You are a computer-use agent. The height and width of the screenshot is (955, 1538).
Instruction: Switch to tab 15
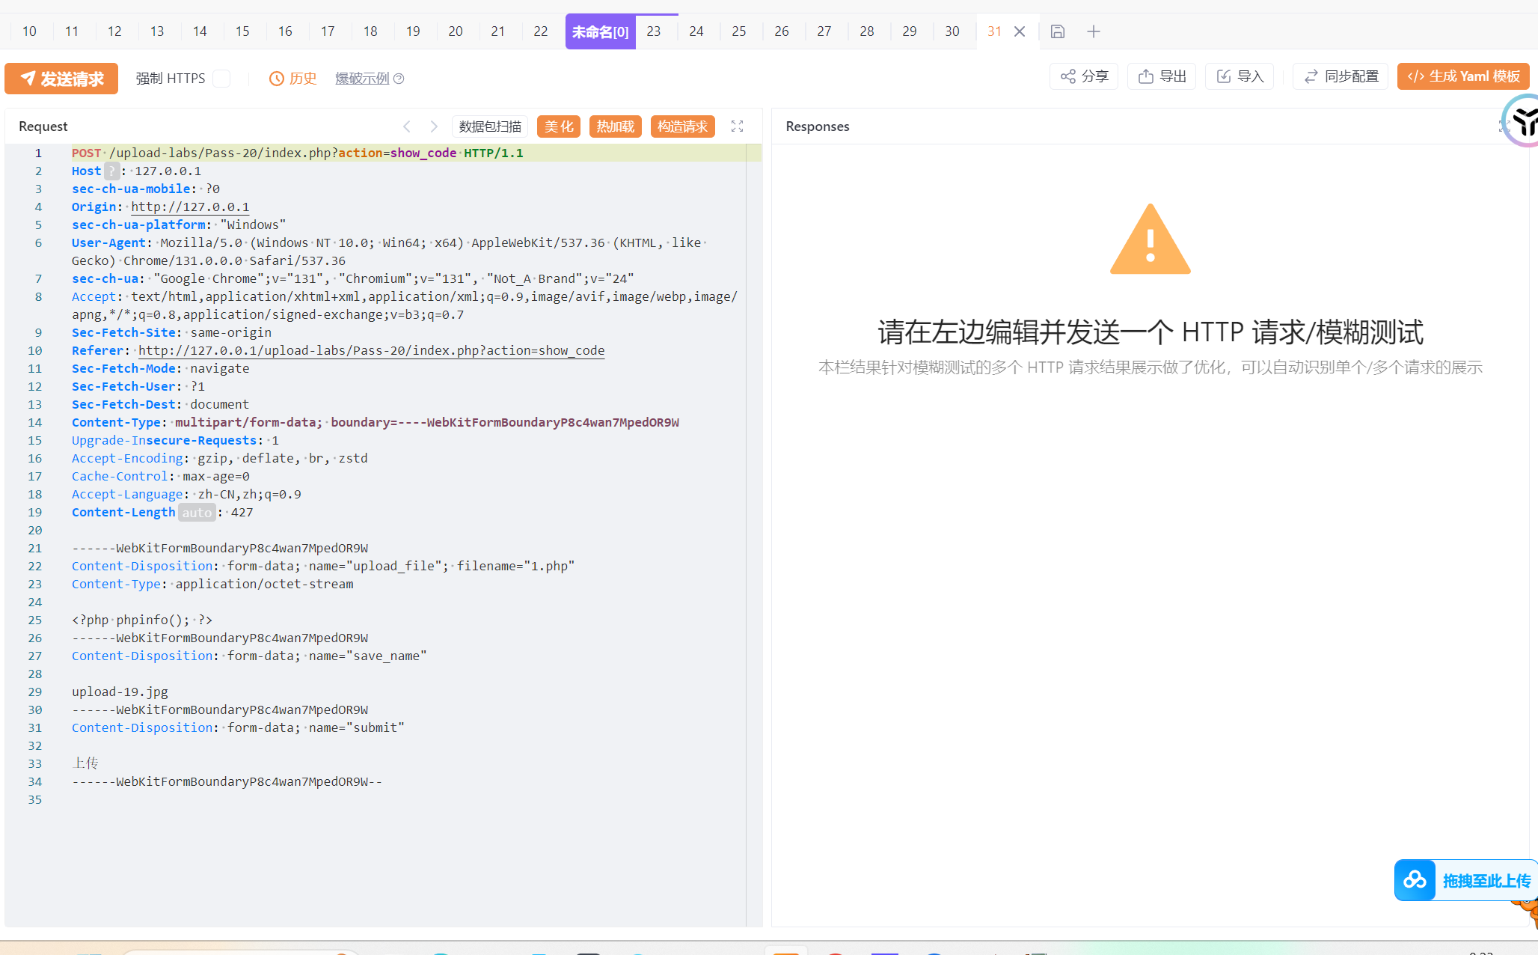coord(242,31)
